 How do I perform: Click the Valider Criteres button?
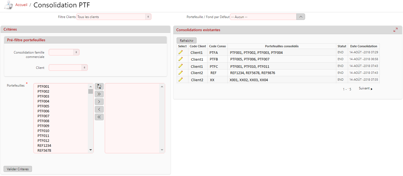[x=18, y=169]
